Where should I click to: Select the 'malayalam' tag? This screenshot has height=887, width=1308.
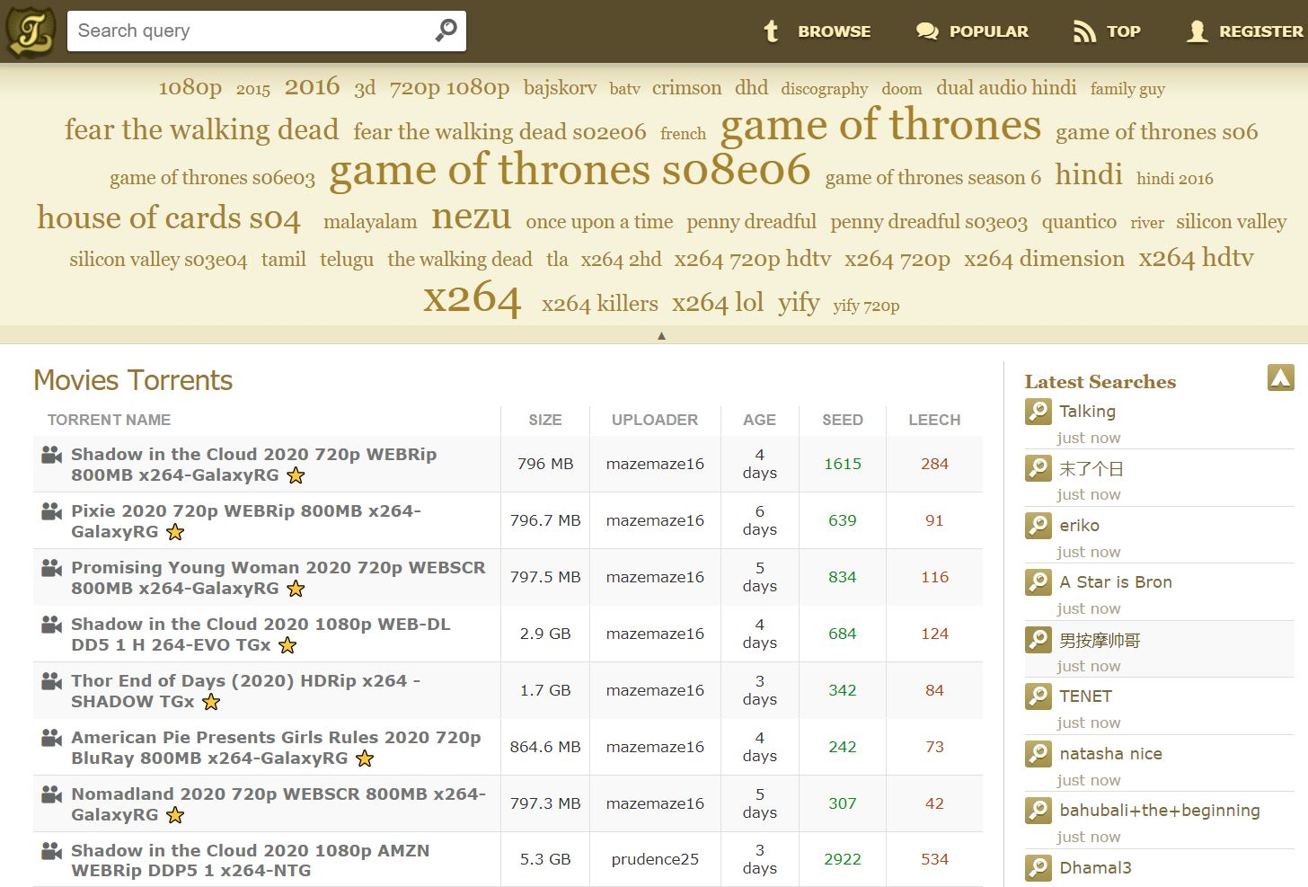pyautogui.click(x=370, y=222)
